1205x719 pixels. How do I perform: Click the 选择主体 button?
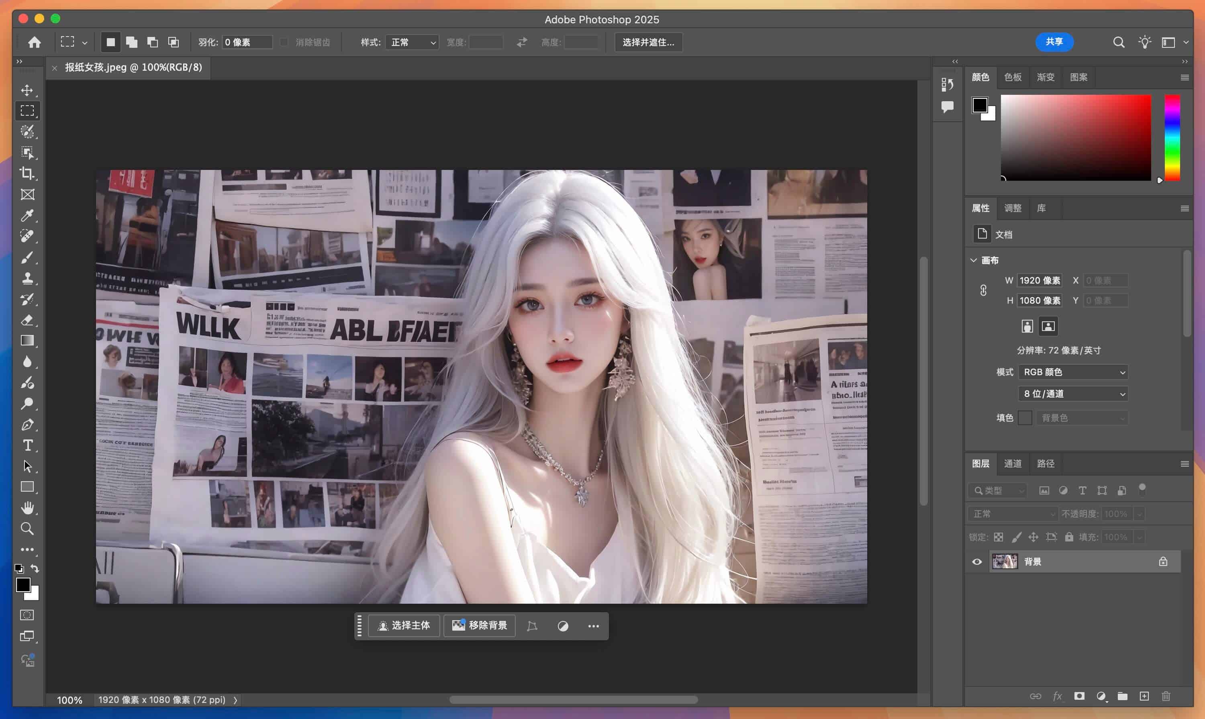(404, 625)
